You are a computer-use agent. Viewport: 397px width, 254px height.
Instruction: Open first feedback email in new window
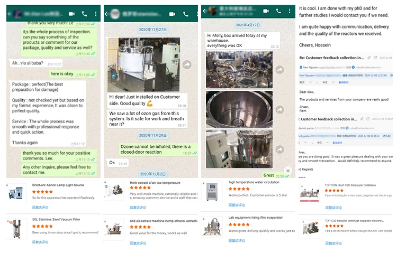(x=375, y=58)
